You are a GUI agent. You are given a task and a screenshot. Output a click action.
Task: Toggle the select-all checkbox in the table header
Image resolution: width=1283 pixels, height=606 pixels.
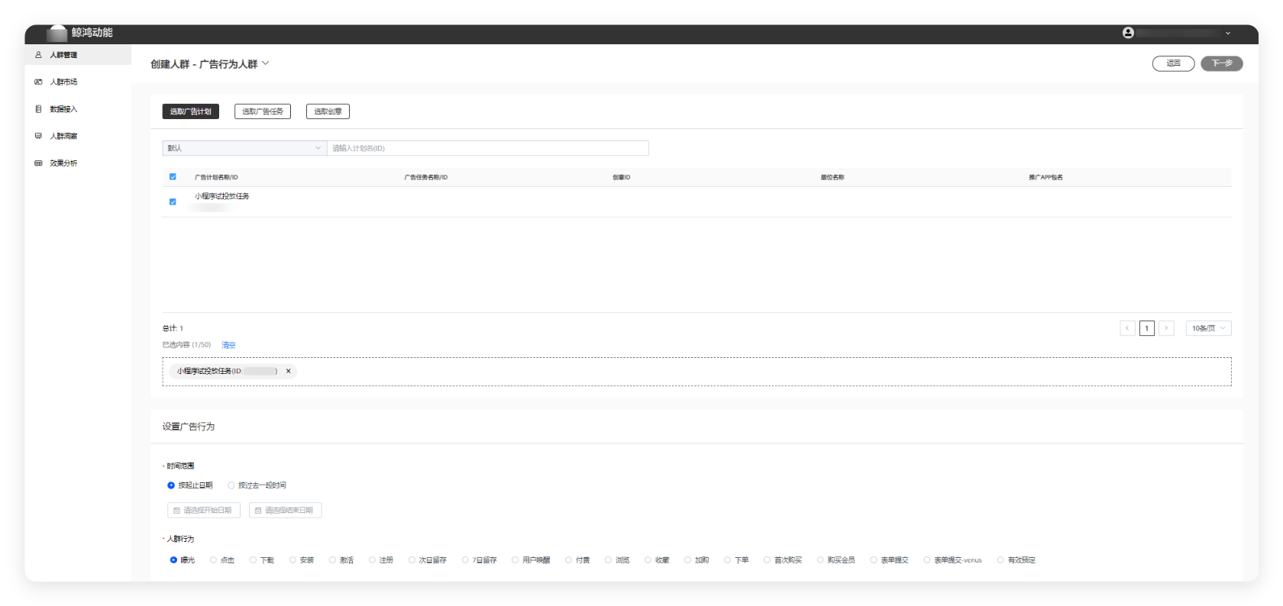click(x=173, y=177)
